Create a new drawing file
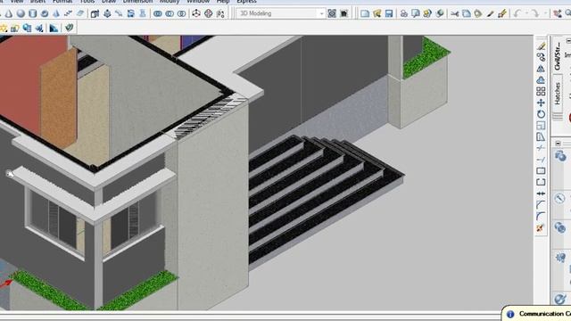The height and width of the screenshot is (321, 571). (365, 14)
